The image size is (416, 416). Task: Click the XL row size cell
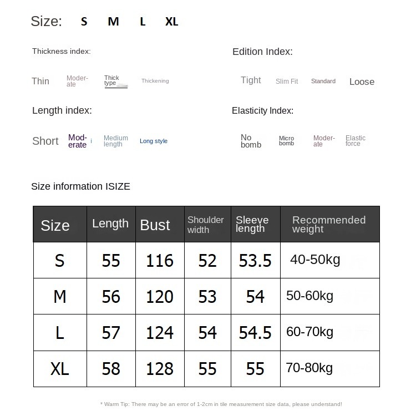pos(60,369)
